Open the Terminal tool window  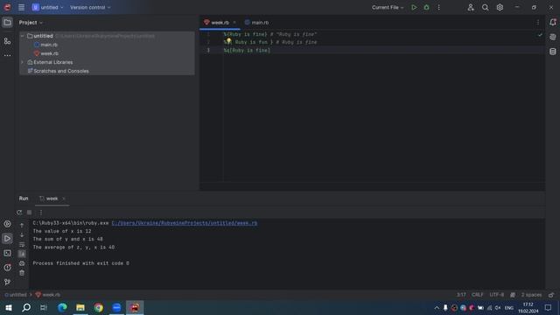7,253
